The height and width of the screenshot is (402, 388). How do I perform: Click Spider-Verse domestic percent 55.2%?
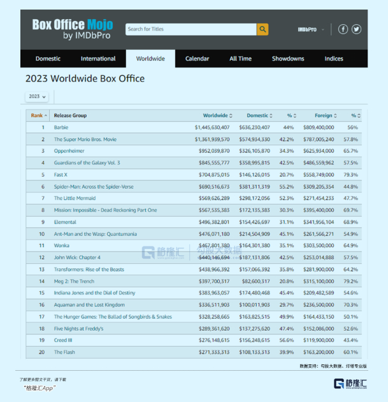point(287,187)
